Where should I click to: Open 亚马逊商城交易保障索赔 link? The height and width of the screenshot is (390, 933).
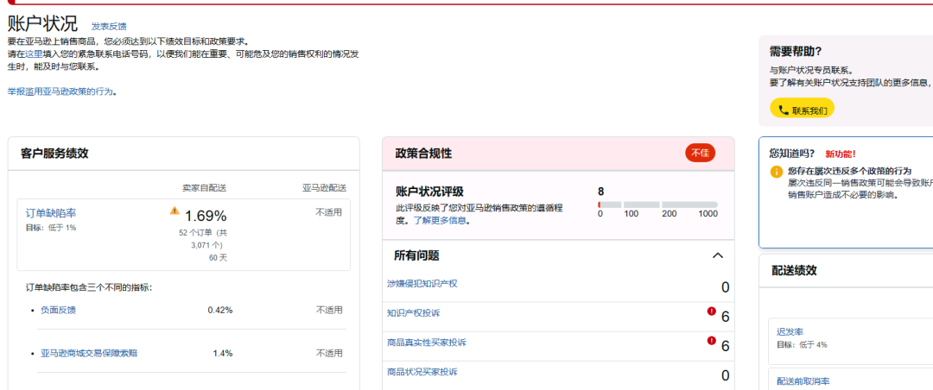89,353
